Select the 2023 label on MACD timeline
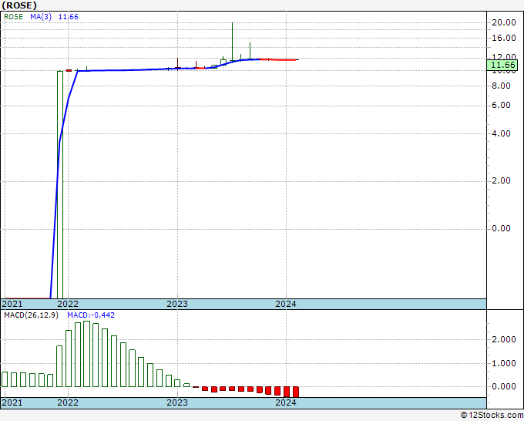The width and height of the screenshot is (524, 421). pyautogui.click(x=177, y=402)
